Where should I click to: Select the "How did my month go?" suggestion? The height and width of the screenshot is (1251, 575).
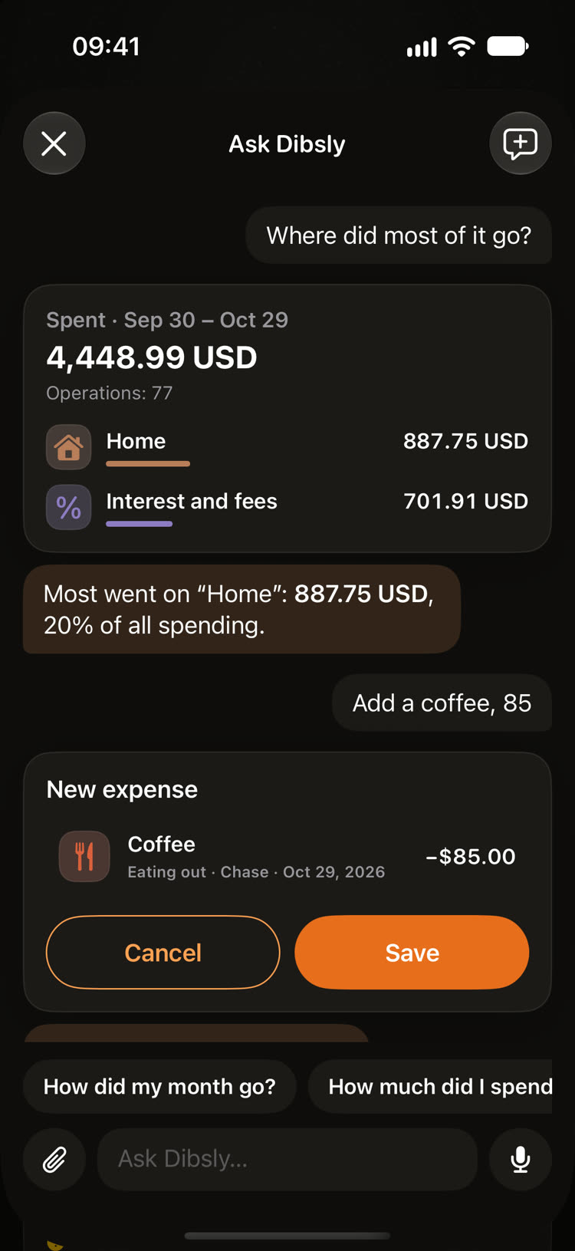click(x=159, y=1086)
